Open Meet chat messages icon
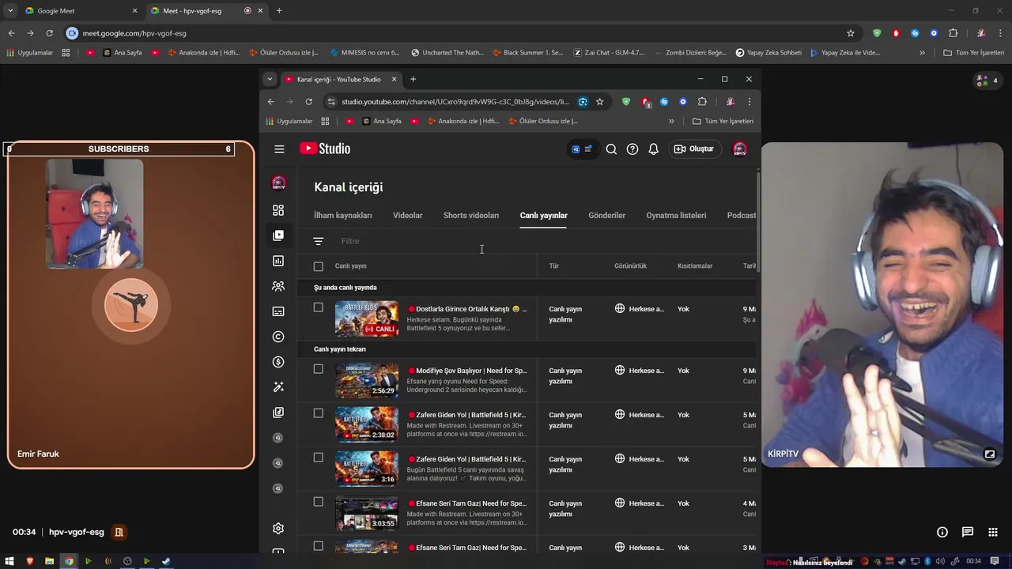Viewport: 1012px width, 569px height. (968, 532)
